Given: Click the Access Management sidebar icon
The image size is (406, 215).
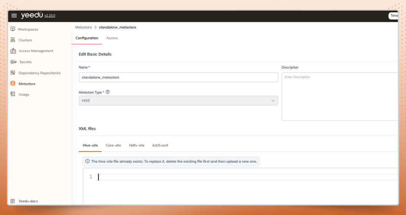Looking at the screenshot, I should [13, 51].
